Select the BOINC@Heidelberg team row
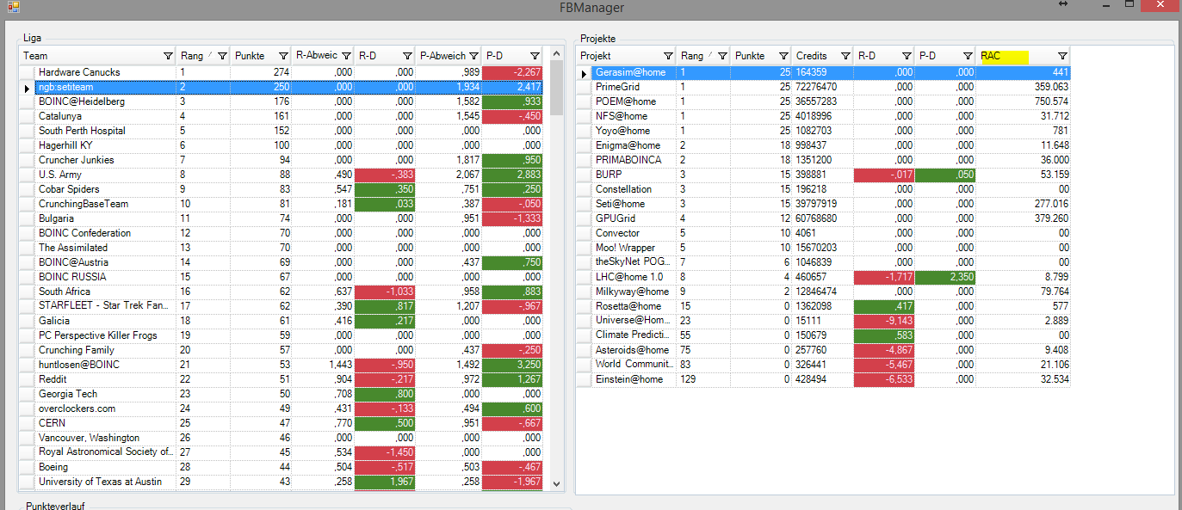1182x510 pixels. coord(282,101)
